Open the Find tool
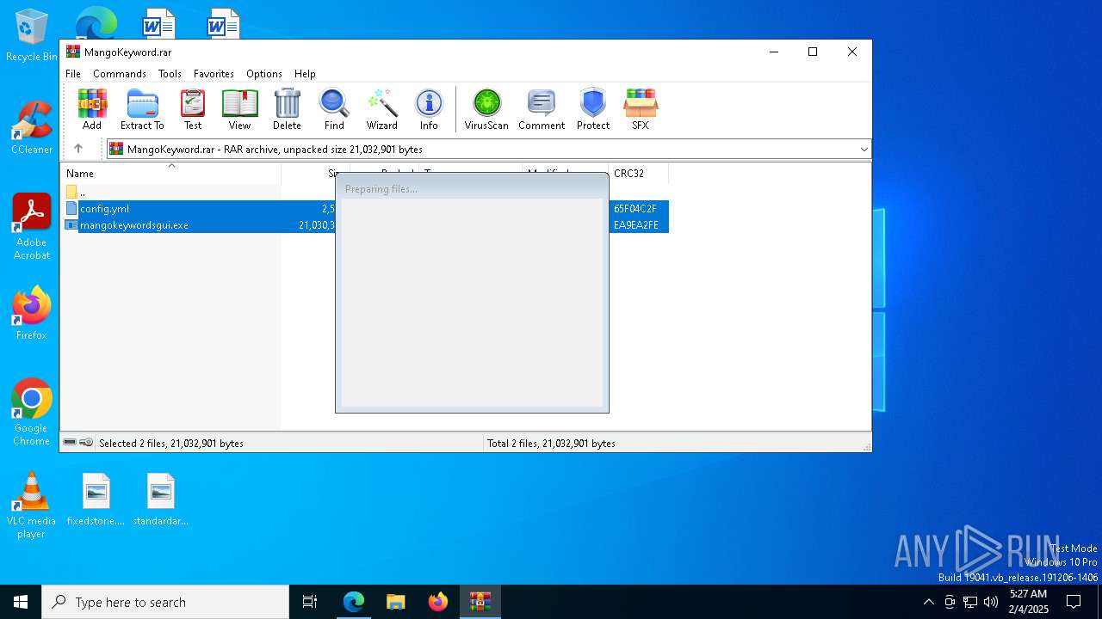This screenshot has width=1102, height=619. pos(334,109)
